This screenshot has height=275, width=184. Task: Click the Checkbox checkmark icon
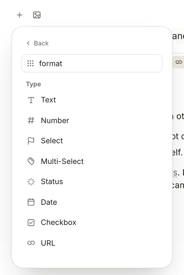pyautogui.click(x=31, y=223)
